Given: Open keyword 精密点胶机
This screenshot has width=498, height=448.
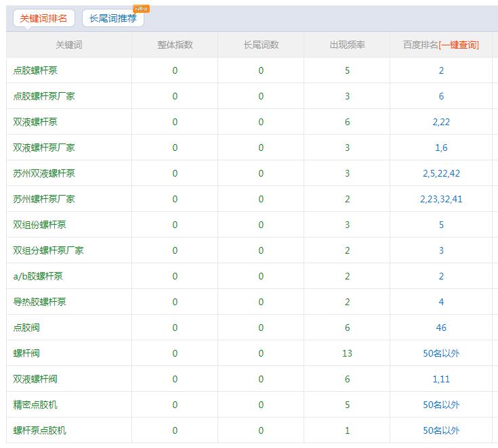Looking at the screenshot, I should [35, 405].
